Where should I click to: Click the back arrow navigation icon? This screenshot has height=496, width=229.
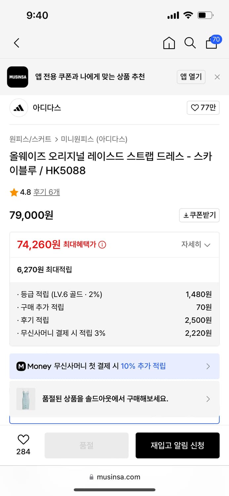pos(17,43)
